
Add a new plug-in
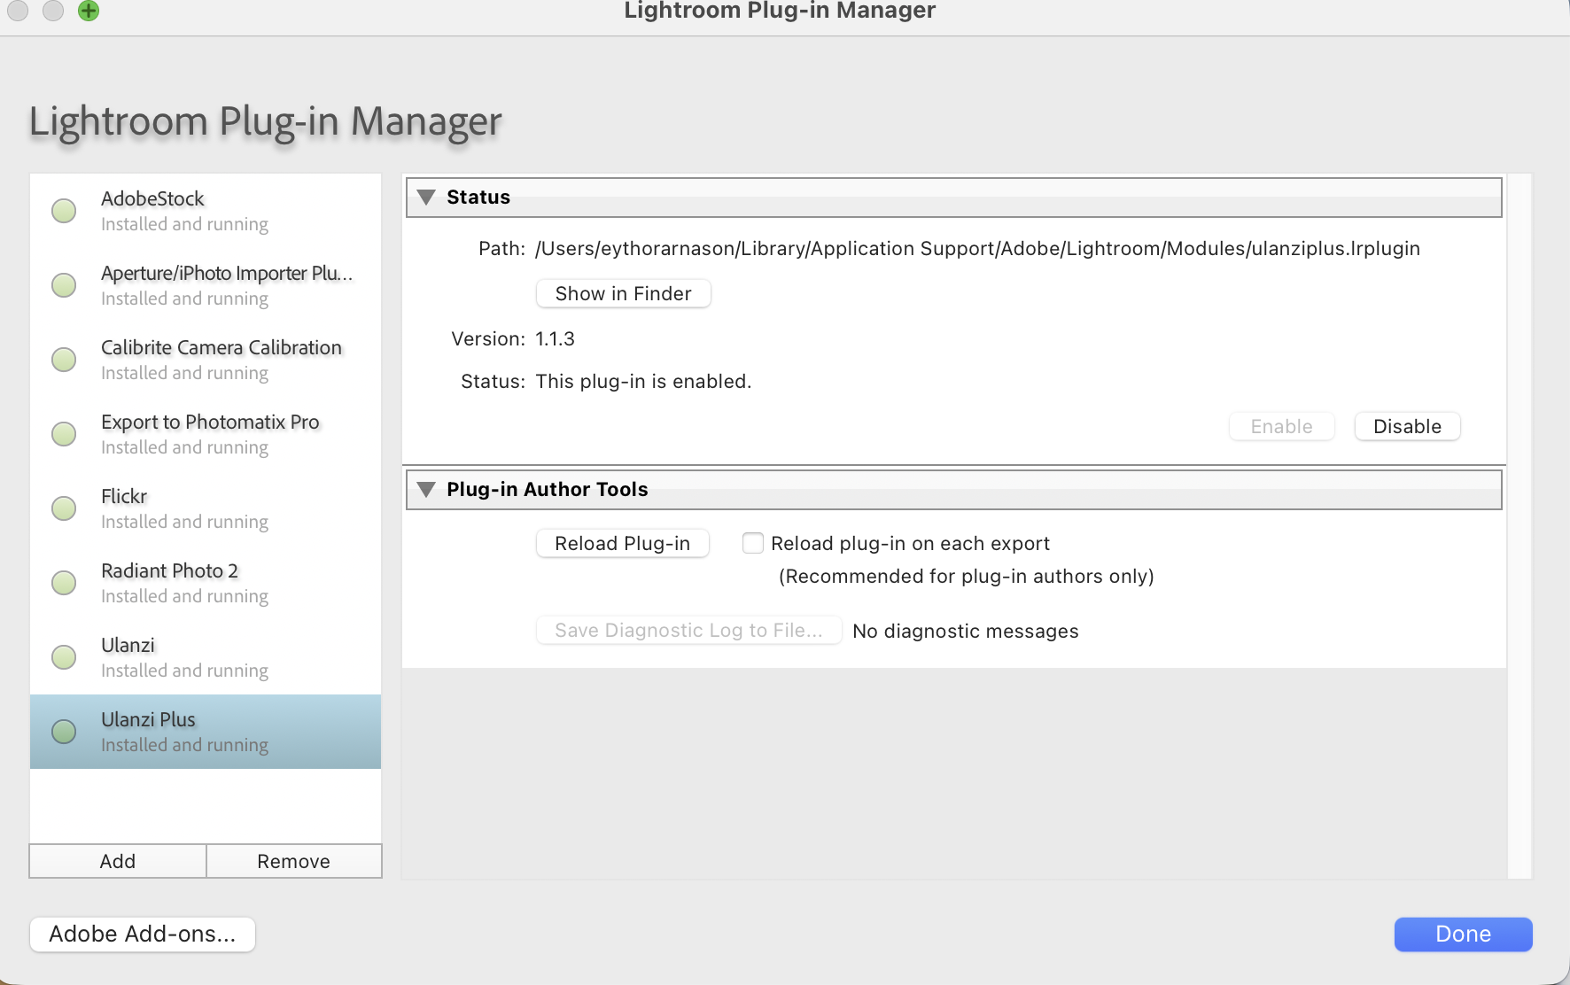[x=118, y=861]
